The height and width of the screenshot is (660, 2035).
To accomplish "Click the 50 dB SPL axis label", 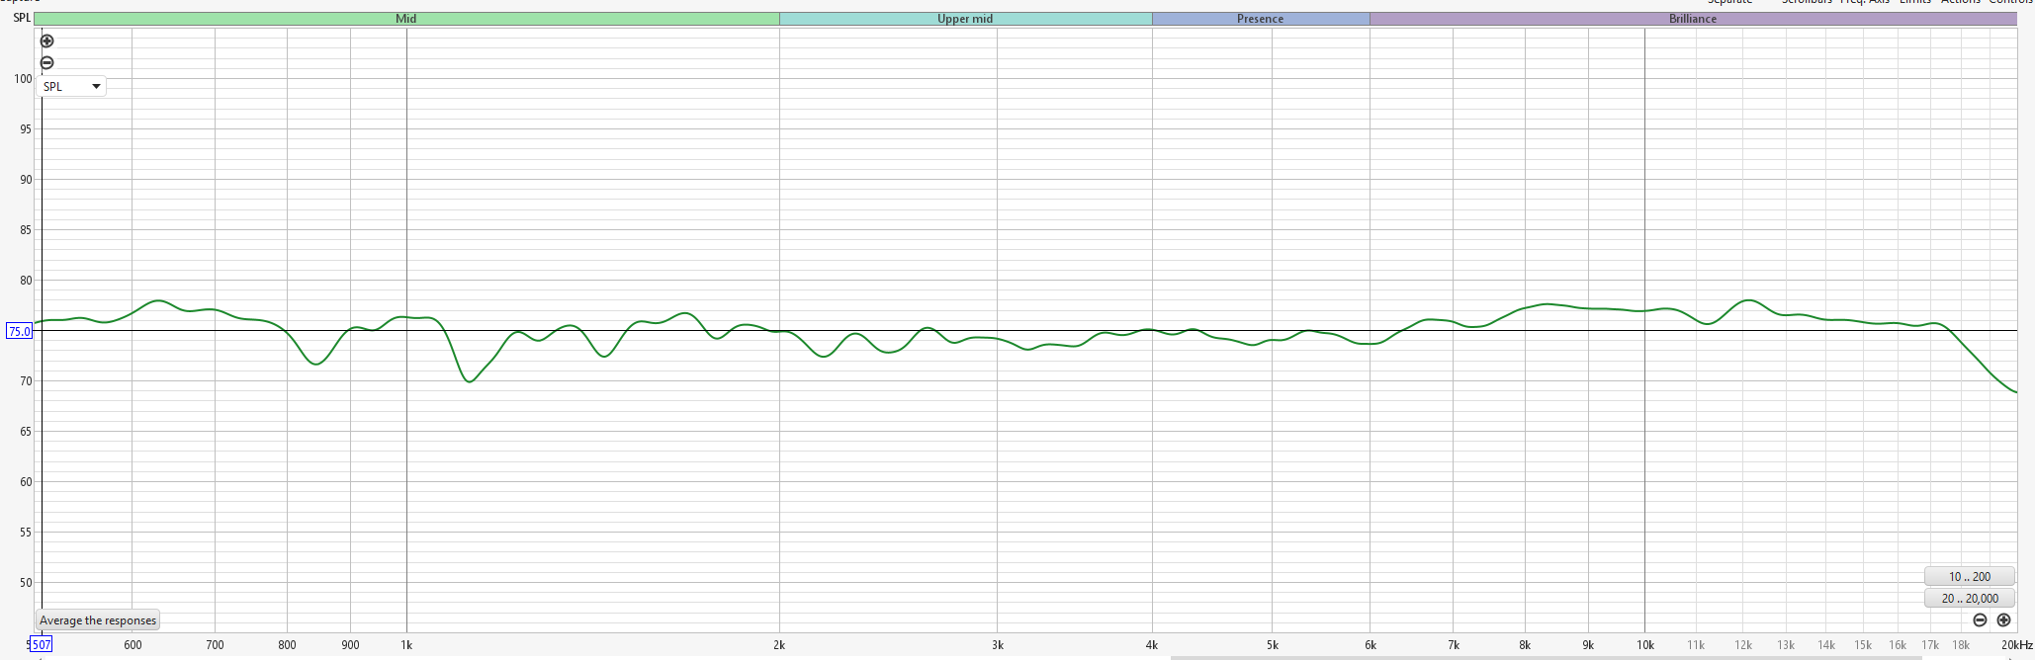I will [25, 582].
